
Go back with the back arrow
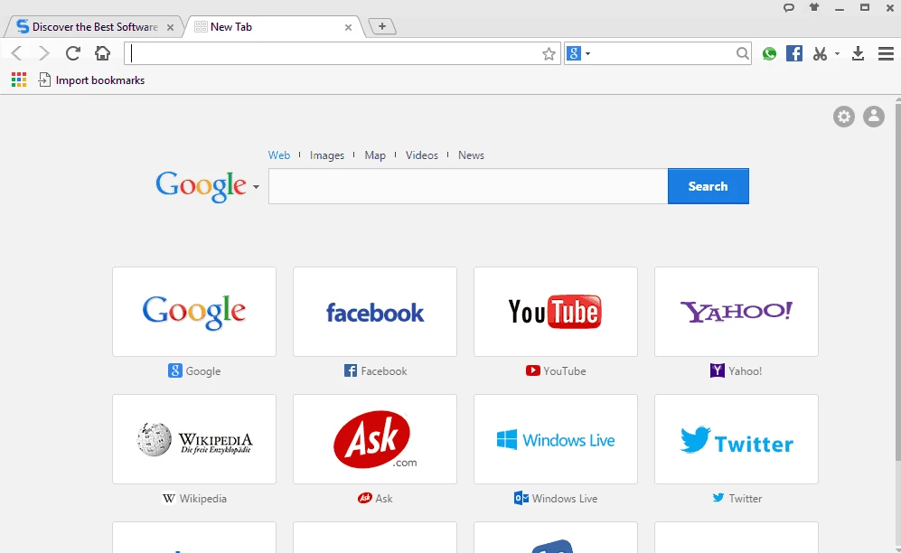pyautogui.click(x=16, y=53)
